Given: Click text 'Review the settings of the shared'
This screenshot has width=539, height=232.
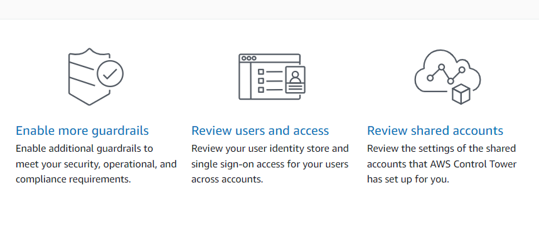Looking at the screenshot, I should click(441, 149).
